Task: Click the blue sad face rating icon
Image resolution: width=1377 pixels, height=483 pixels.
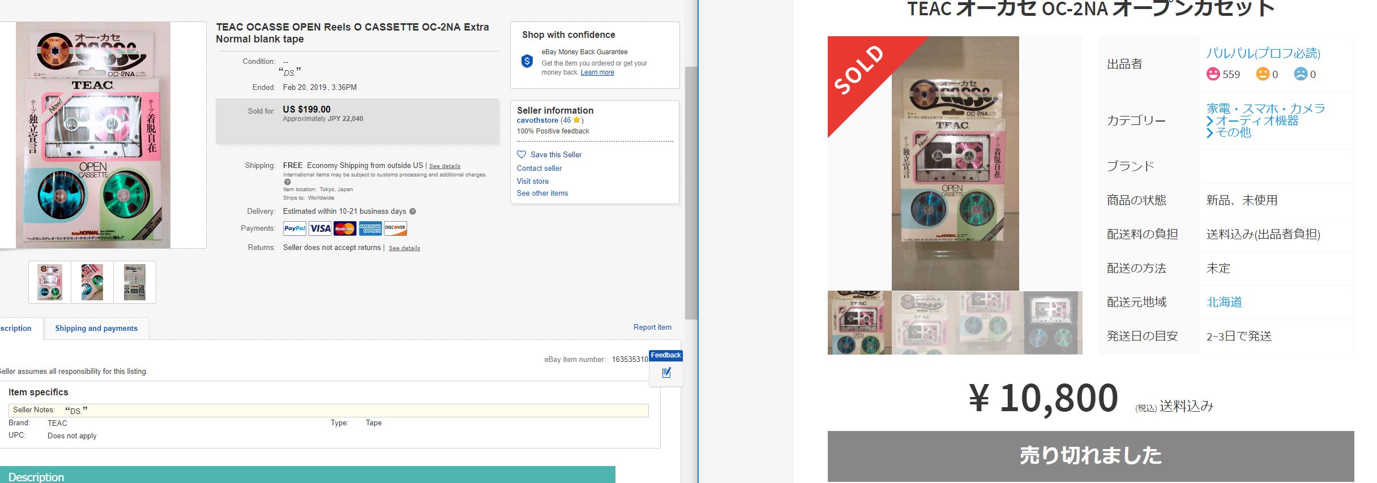Action: tap(1301, 74)
